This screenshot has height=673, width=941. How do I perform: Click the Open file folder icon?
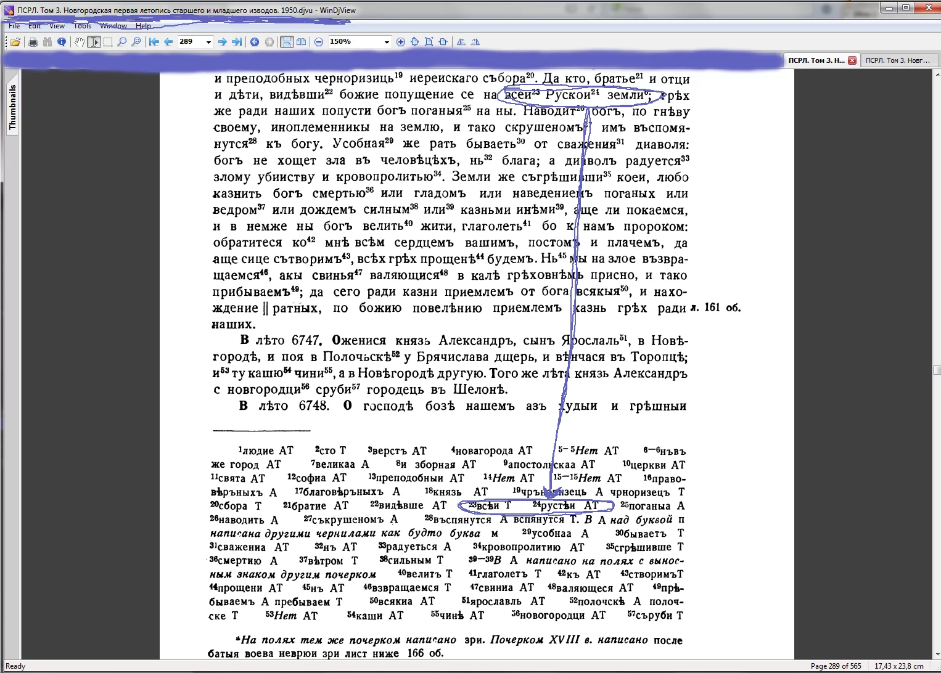click(x=15, y=42)
